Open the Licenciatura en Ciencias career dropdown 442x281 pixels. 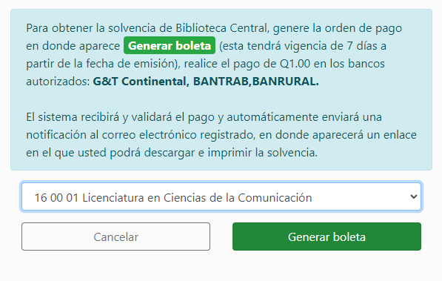221,196
